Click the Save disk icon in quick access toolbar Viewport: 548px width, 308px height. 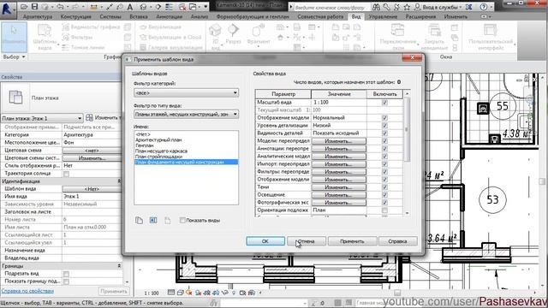[34, 7]
